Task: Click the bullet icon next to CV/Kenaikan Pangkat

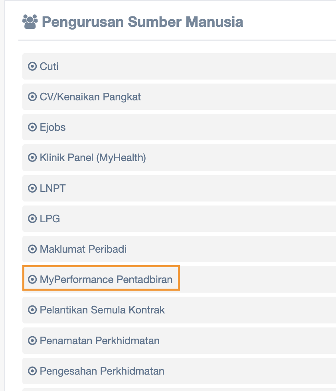Action: pos(32,97)
